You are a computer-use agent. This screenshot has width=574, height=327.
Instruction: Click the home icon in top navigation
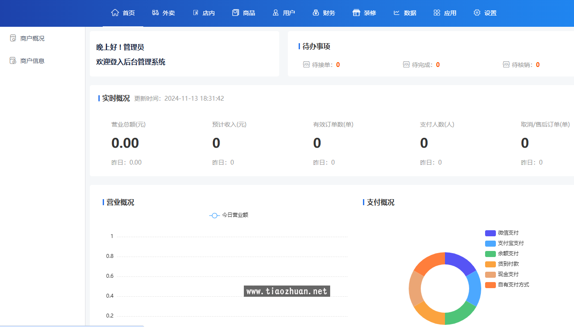click(115, 13)
